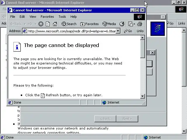Click page icon in address bar
The image size is (187, 140).
coord(25,31)
